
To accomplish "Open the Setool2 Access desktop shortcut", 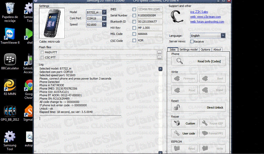I will click(28, 64).
